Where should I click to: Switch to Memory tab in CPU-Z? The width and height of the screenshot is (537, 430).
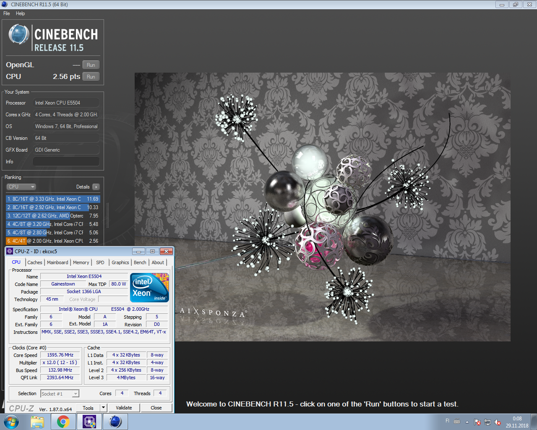81,262
